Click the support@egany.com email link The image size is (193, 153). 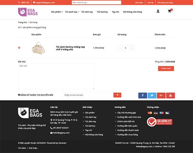[x=44, y=3]
